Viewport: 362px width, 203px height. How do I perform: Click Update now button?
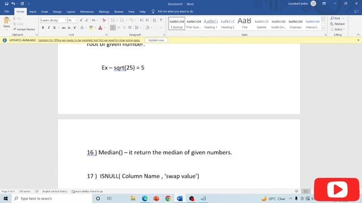point(156,40)
